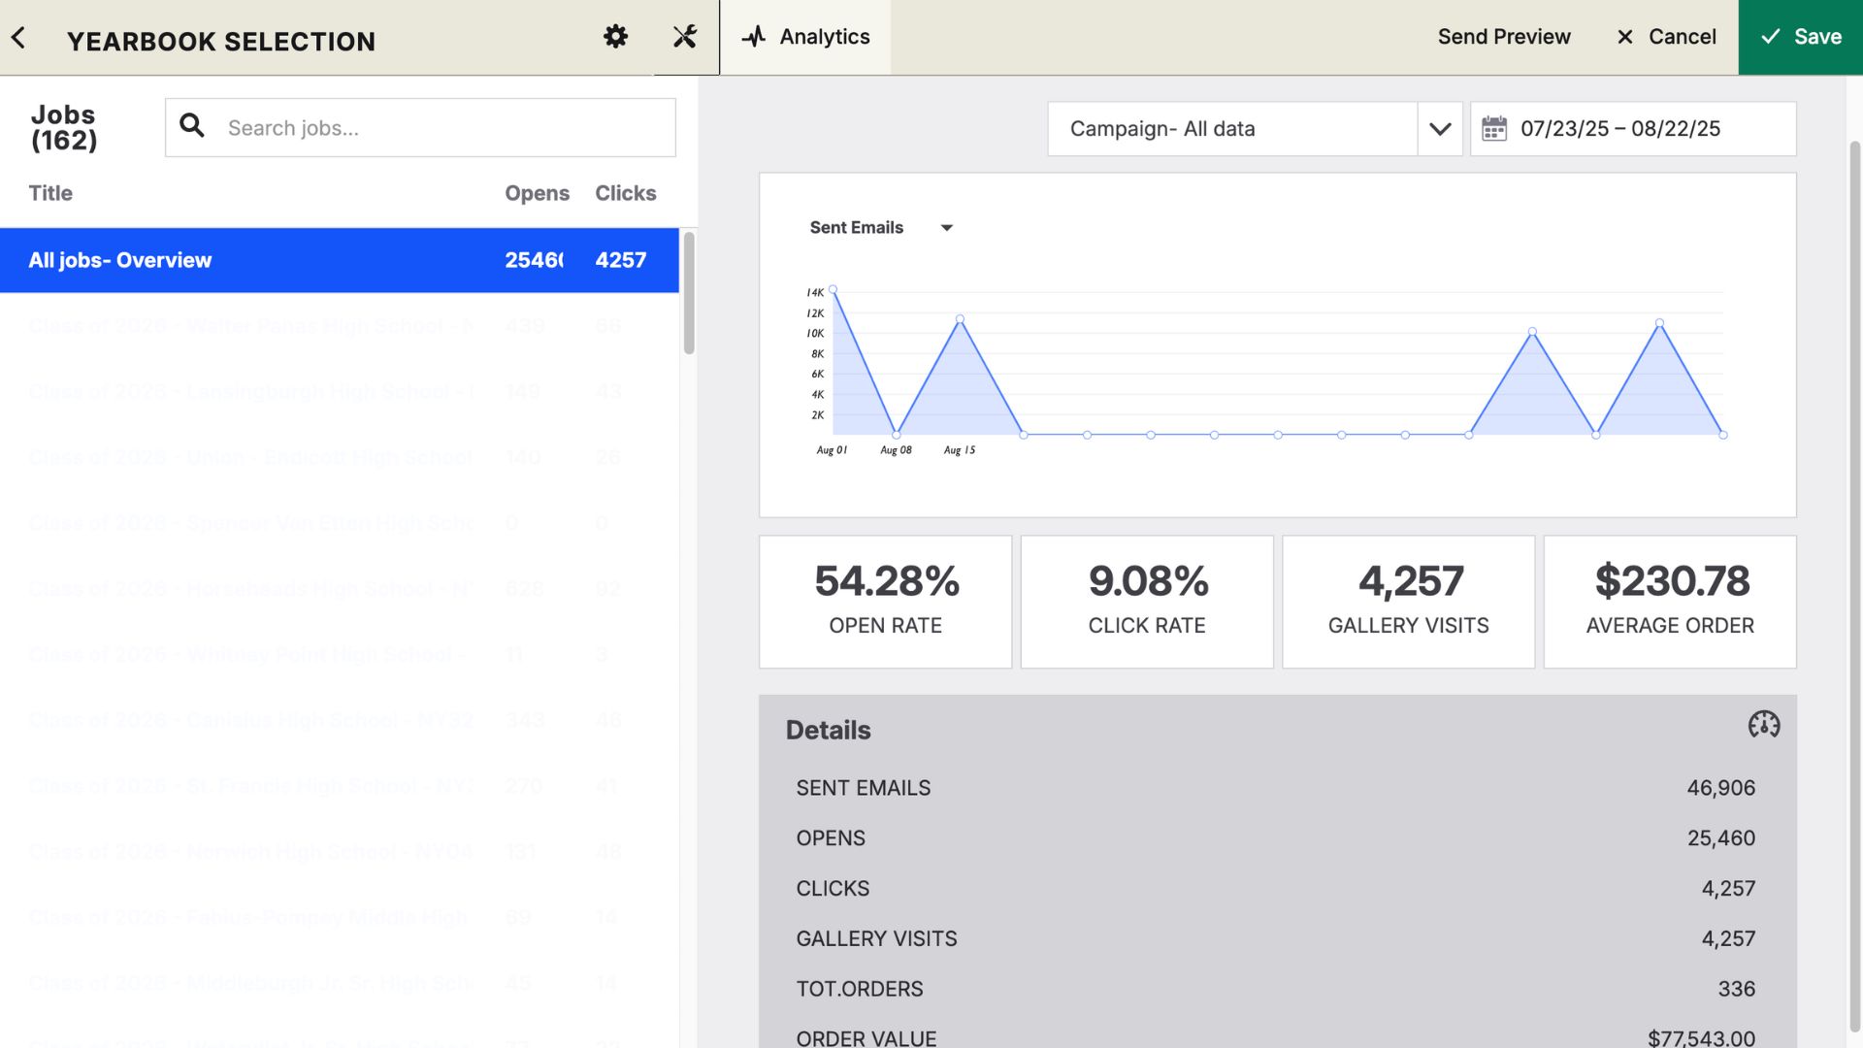Click the wrench and screwdriver tools icon

click(685, 37)
